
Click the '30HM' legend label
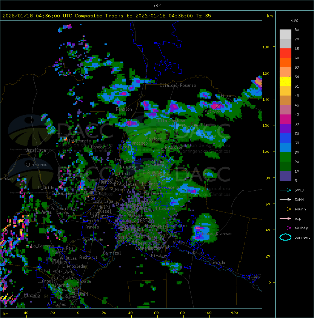[x=299, y=200]
